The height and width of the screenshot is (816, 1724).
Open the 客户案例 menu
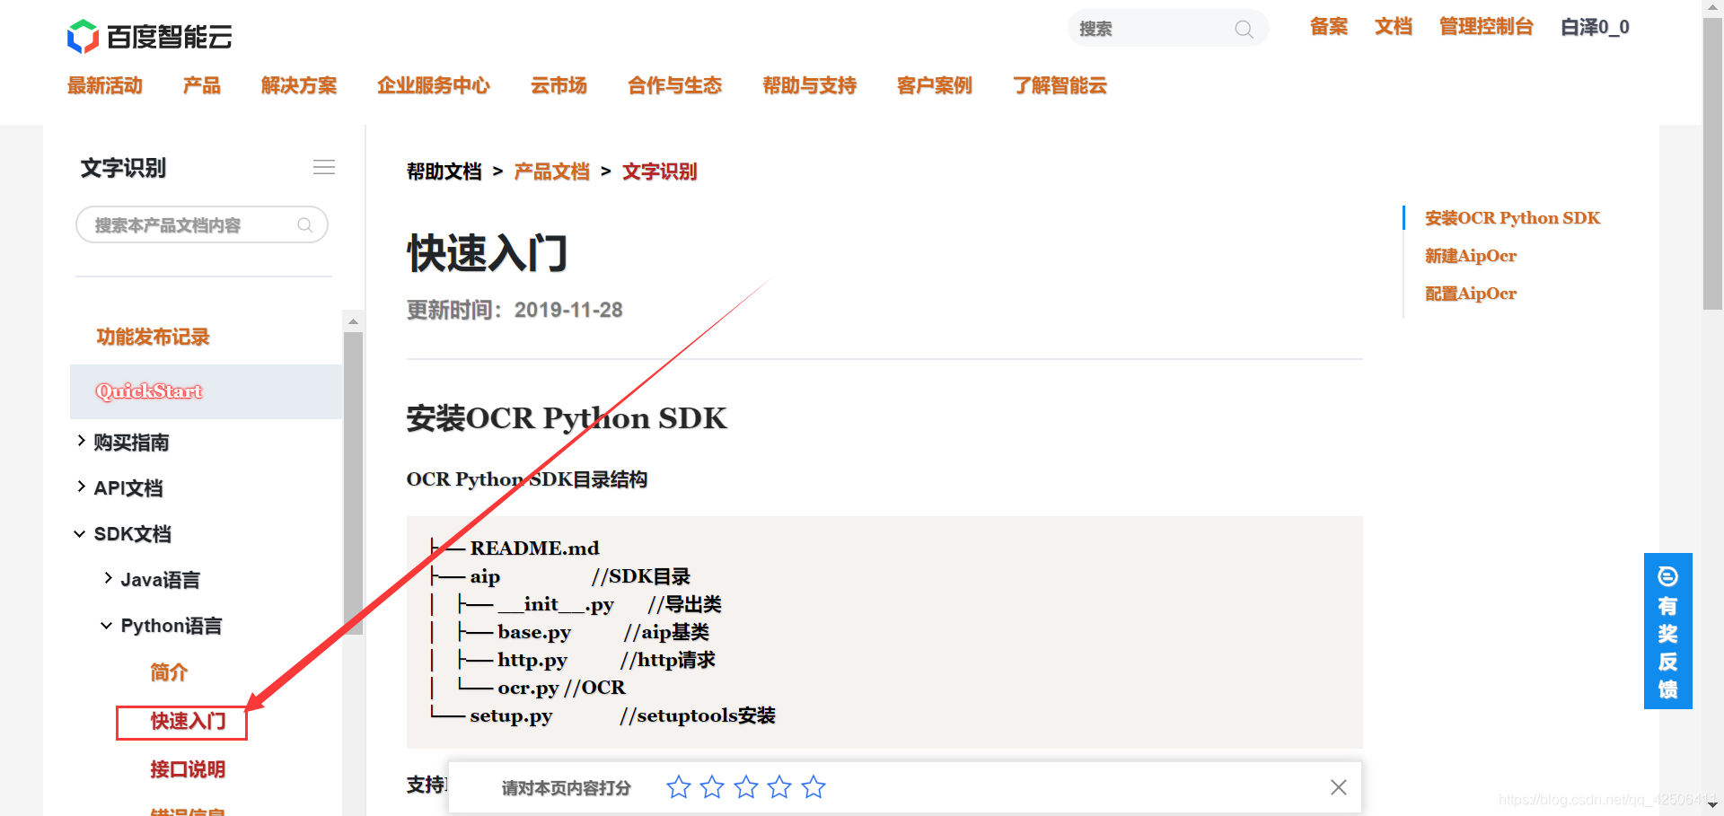coord(935,85)
